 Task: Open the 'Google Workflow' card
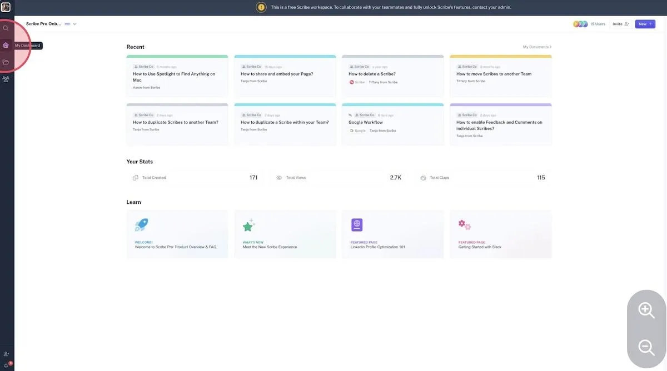[x=393, y=124]
